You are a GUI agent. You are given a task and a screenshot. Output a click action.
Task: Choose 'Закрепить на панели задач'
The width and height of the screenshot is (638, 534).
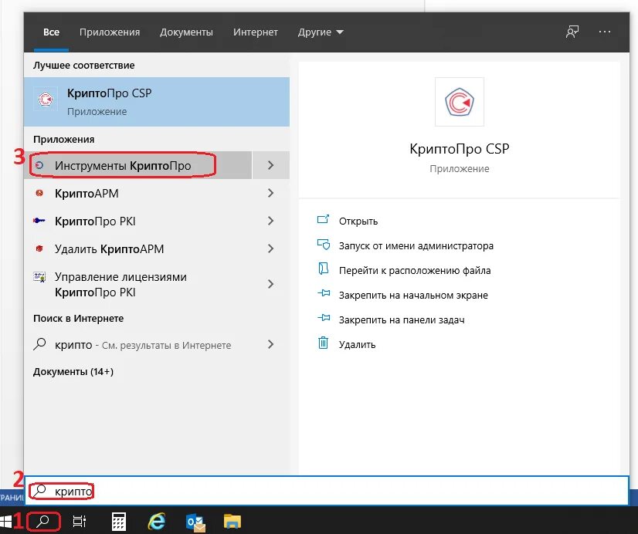pyautogui.click(x=402, y=320)
